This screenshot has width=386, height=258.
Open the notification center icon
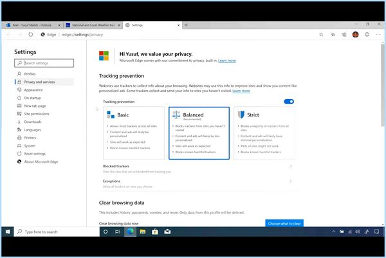click(x=376, y=232)
